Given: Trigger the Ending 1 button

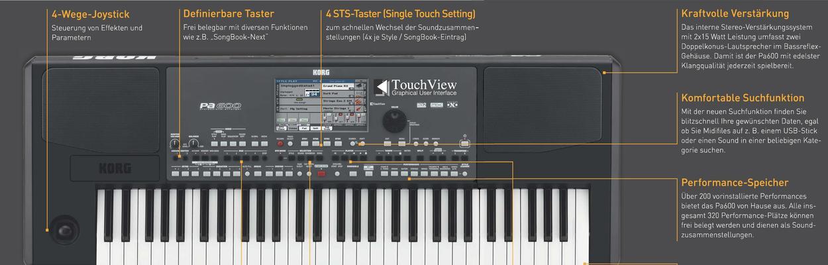Looking at the screenshot, I should [x=269, y=174].
